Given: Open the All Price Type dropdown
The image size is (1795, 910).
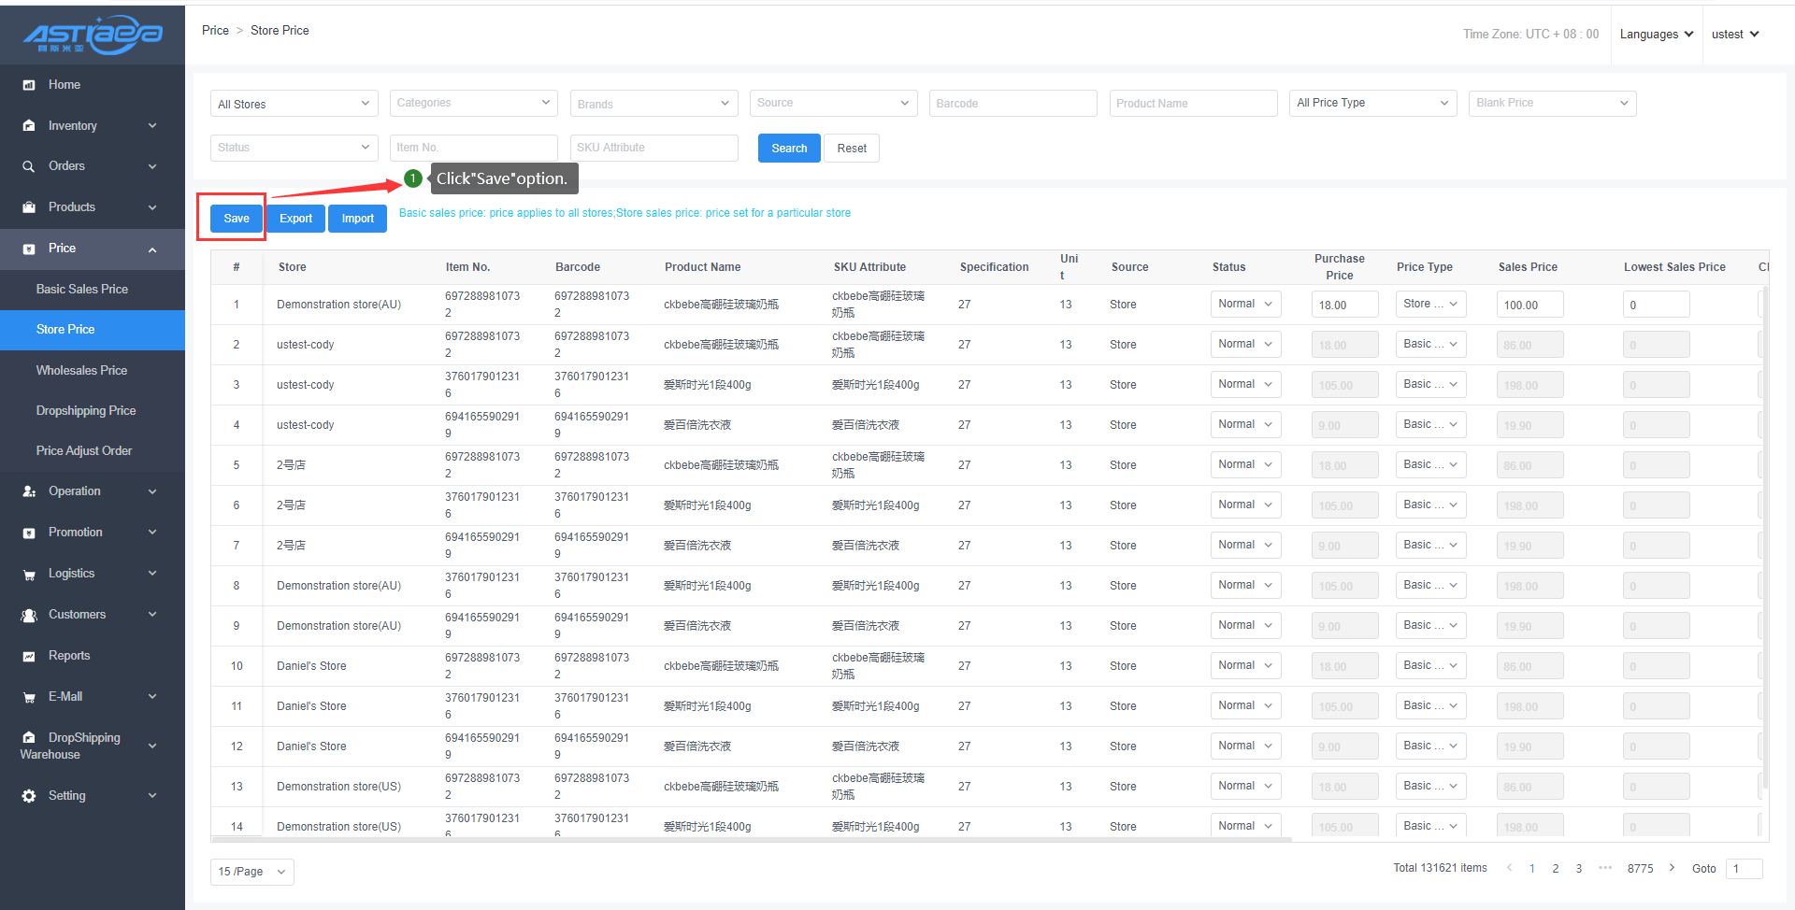Looking at the screenshot, I should tap(1371, 103).
